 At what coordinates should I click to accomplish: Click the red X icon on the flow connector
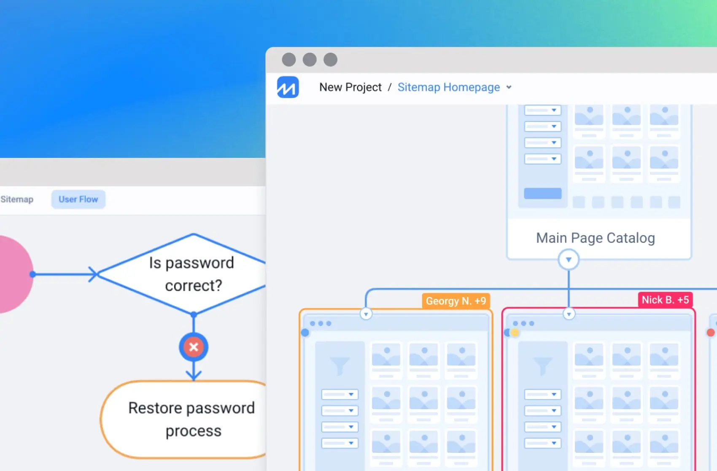(x=193, y=347)
